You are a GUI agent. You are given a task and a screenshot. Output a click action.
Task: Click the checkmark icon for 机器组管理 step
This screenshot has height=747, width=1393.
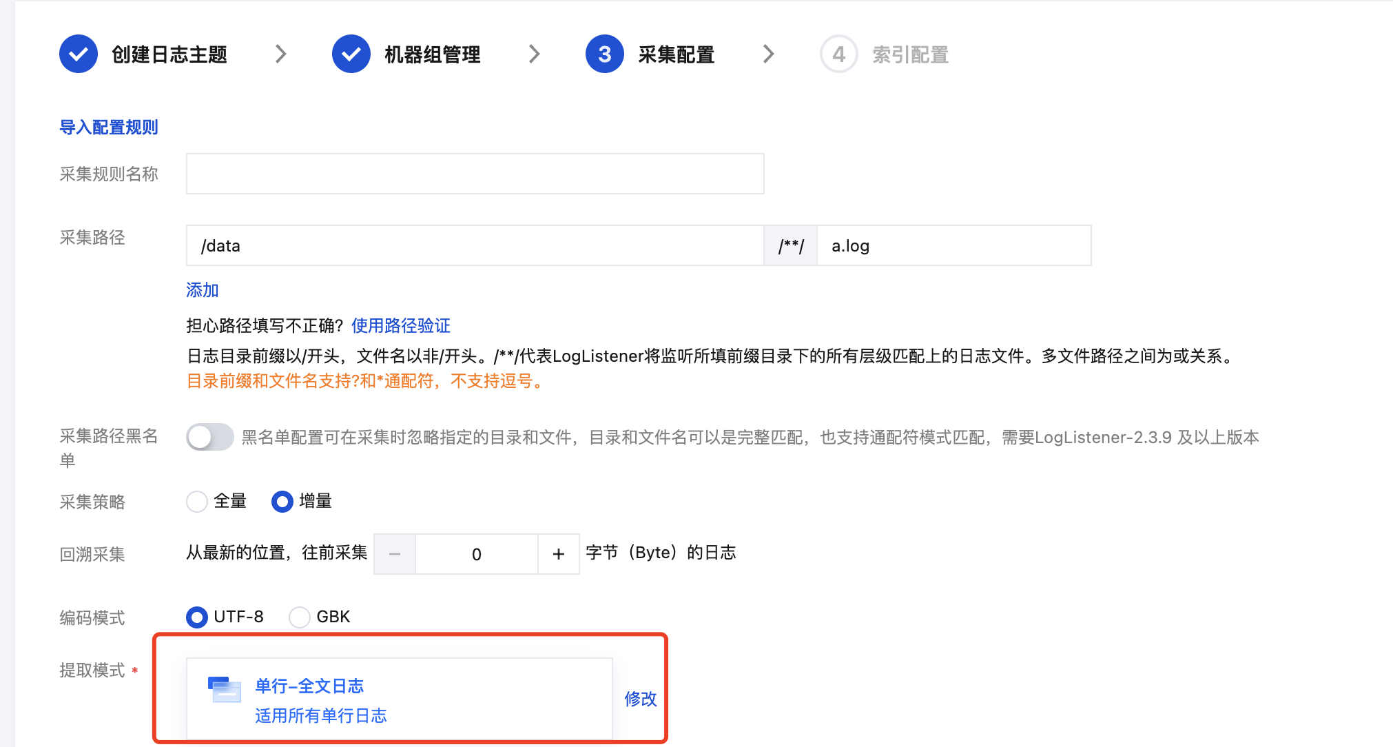click(351, 54)
